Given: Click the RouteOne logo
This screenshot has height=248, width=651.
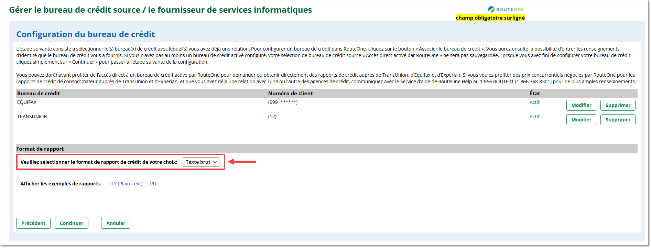Looking at the screenshot, I should 506,9.
